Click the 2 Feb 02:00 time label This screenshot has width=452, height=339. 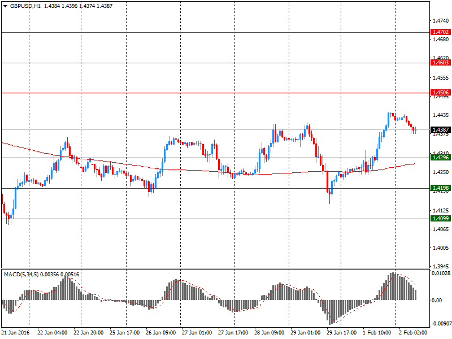[x=413, y=333]
